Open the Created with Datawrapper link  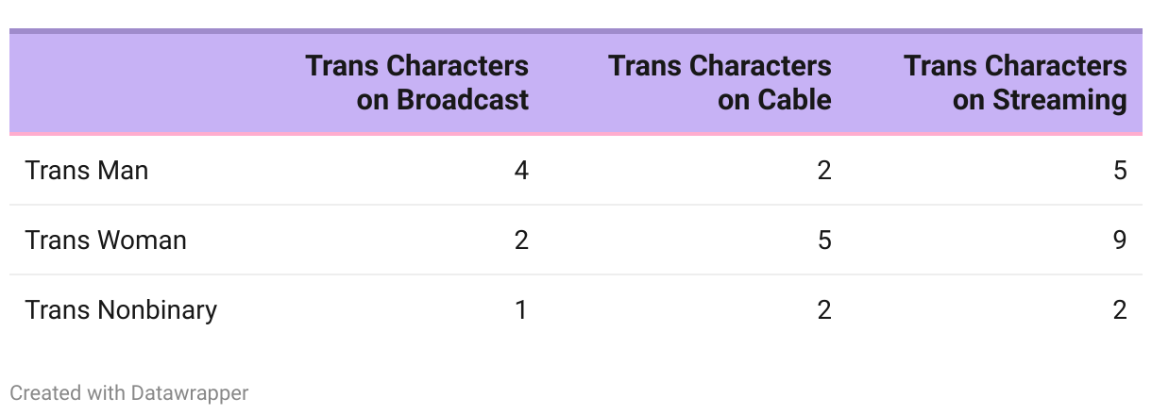click(129, 392)
